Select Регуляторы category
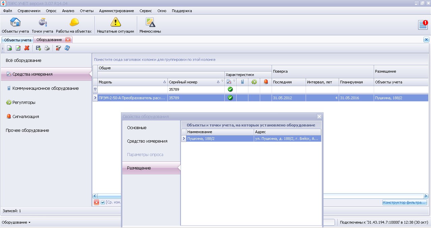Screen dimensions: 431x228 pos(46,102)
